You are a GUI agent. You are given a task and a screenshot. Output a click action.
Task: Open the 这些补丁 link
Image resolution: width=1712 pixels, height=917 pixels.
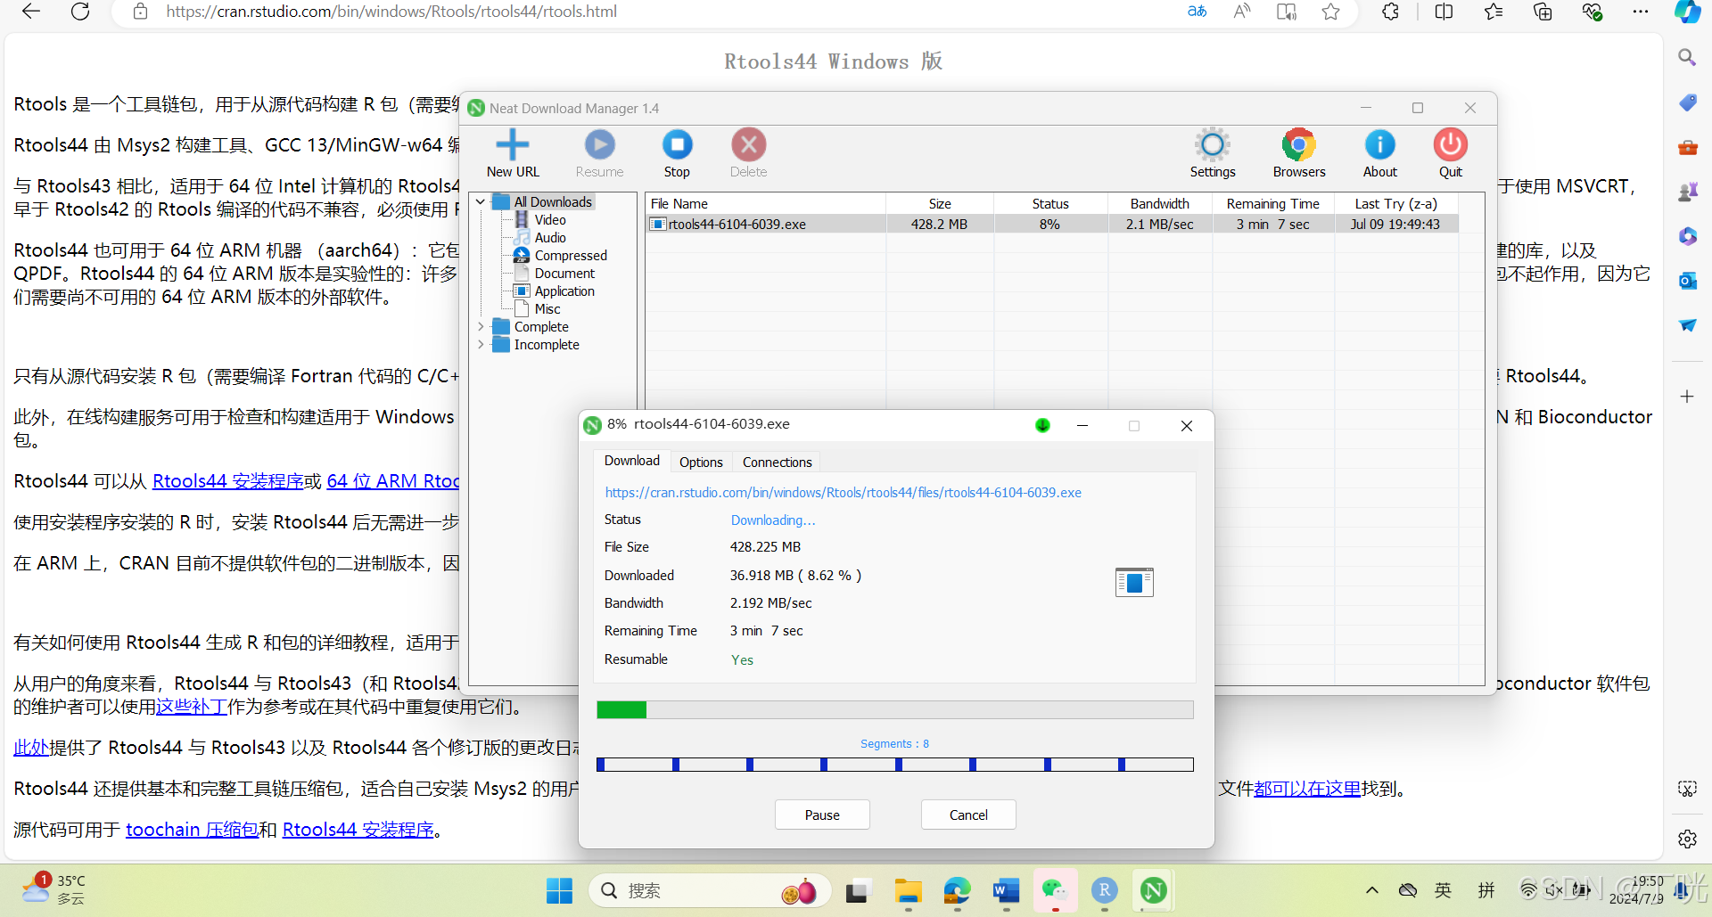pos(192,707)
